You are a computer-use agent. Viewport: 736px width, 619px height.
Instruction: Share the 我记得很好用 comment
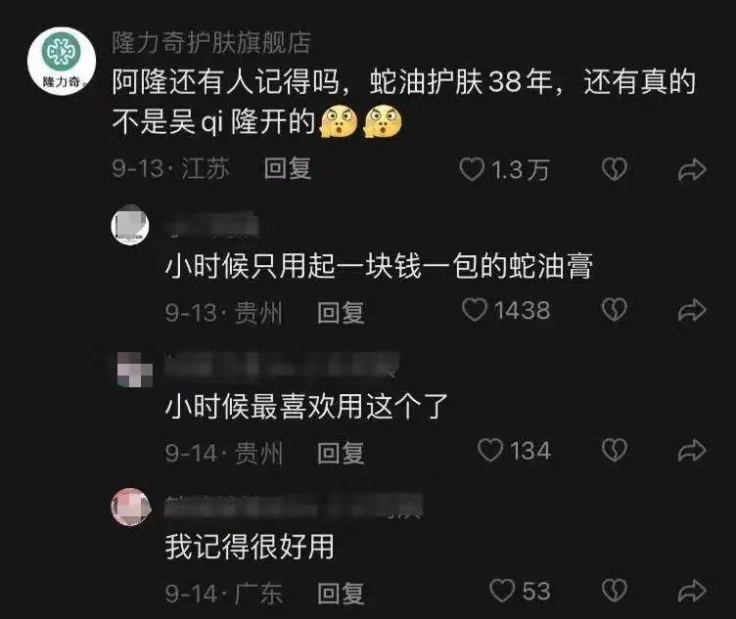pyautogui.click(x=692, y=591)
